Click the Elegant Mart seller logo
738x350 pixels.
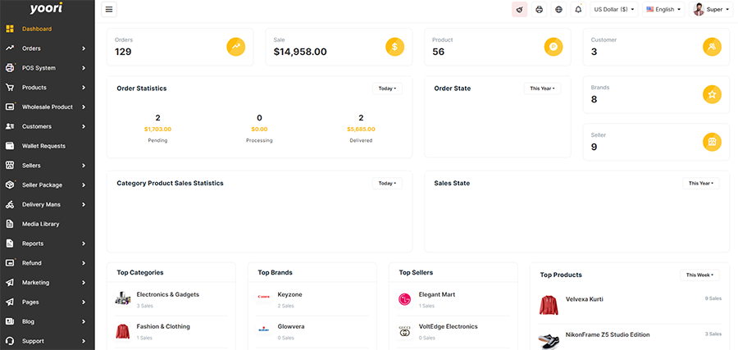click(404, 299)
